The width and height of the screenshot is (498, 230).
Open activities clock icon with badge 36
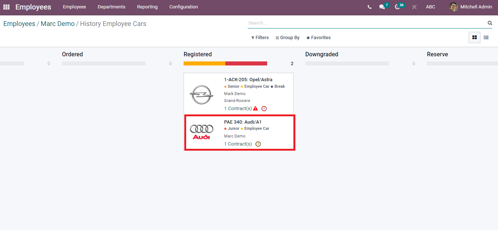point(399,6)
